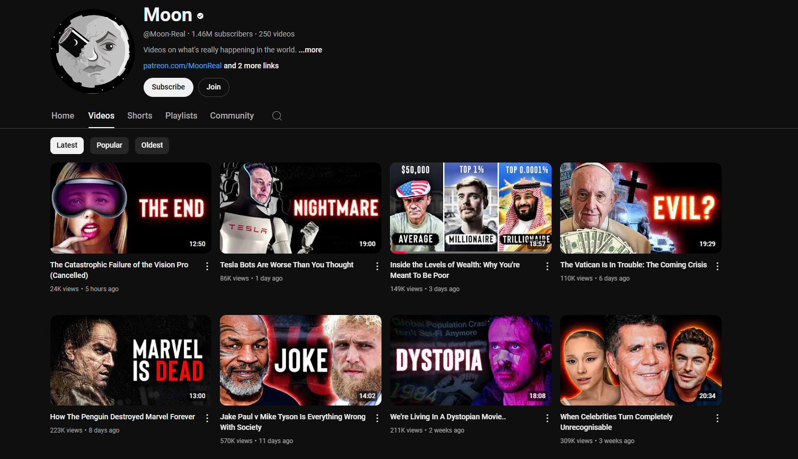Viewport: 798px width, 459px height.
Task: Click the '309K views • 3 weeks ago' text
Action: pyautogui.click(x=597, y=441)
